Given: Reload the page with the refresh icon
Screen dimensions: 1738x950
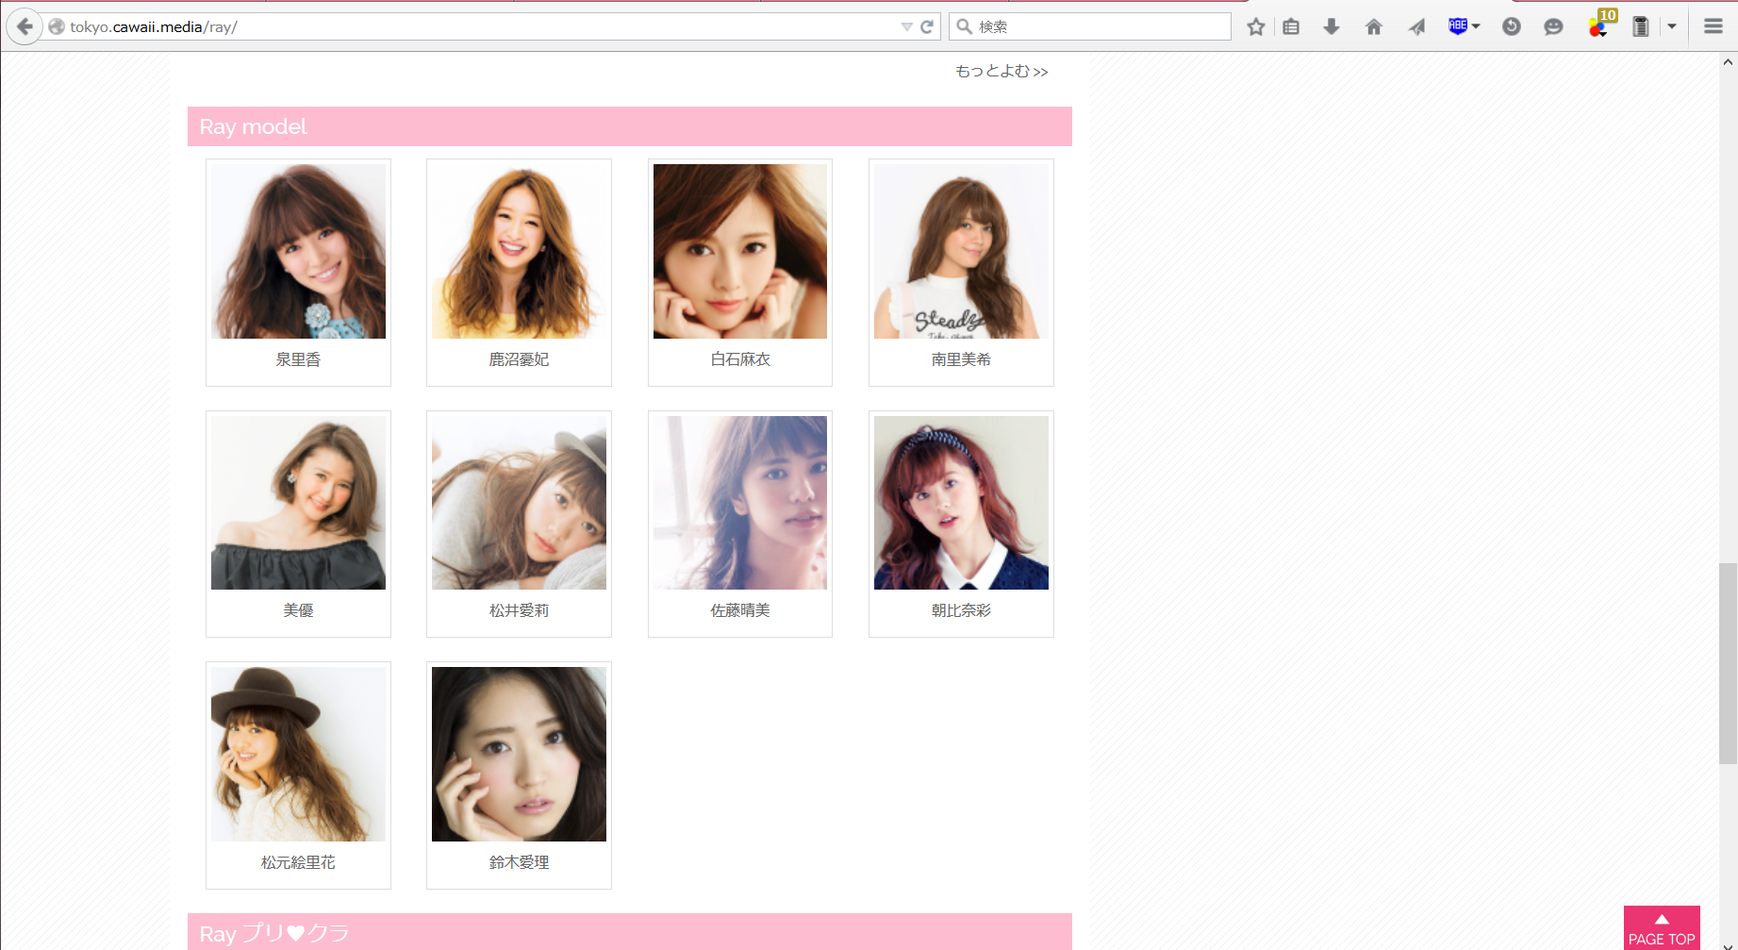Looking at the screenshot, I should [927, 26].
